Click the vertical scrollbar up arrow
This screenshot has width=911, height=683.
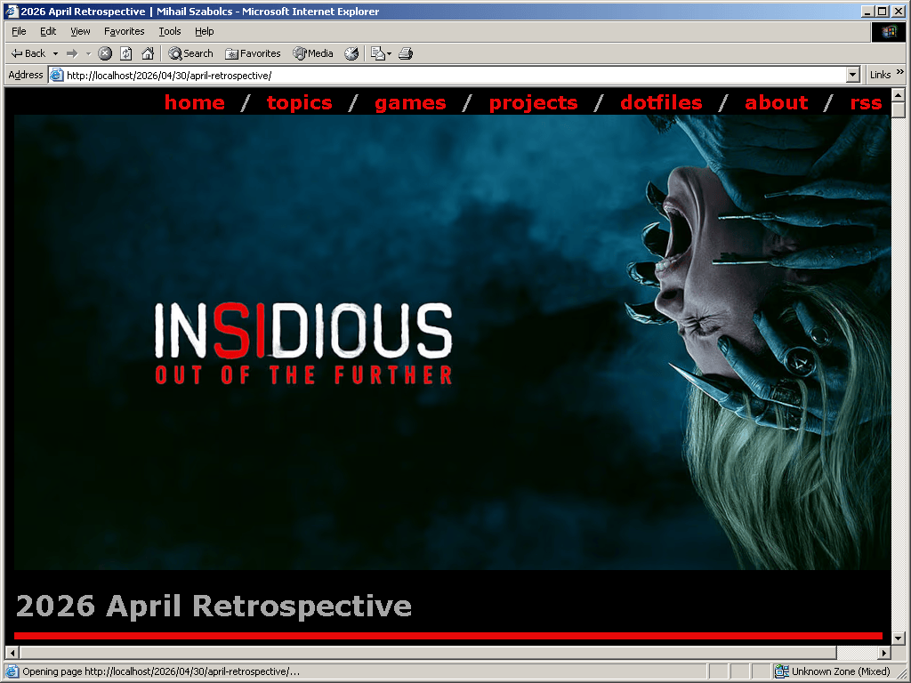click(x=899, y=94)
